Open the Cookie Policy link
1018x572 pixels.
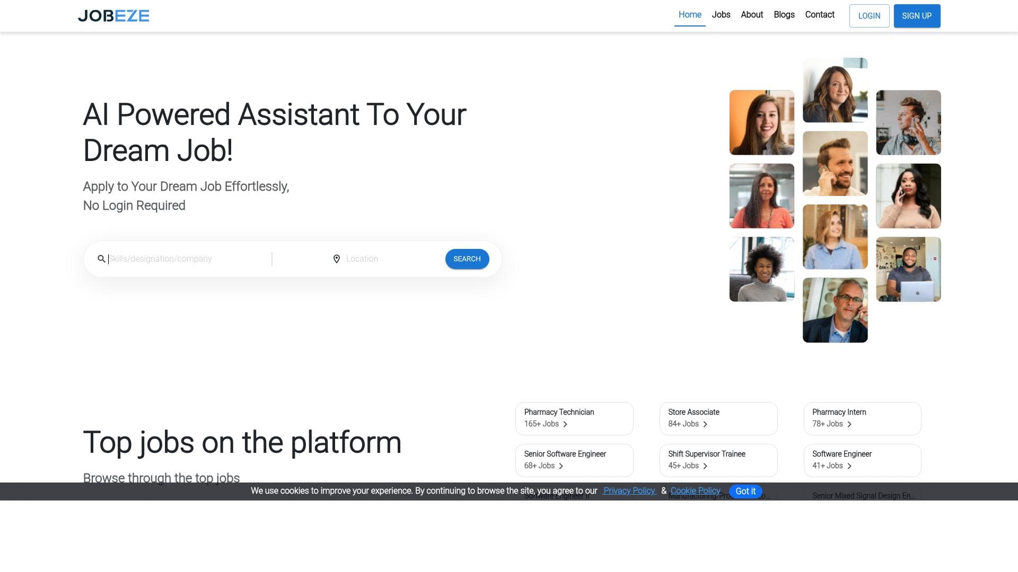pos(695,491)
